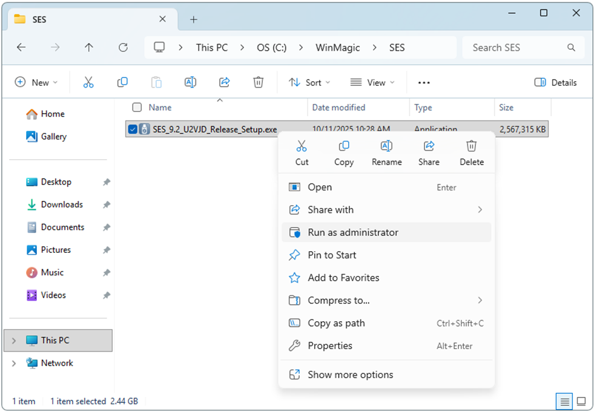Choose Rename in the context menu

coord(387,153)
